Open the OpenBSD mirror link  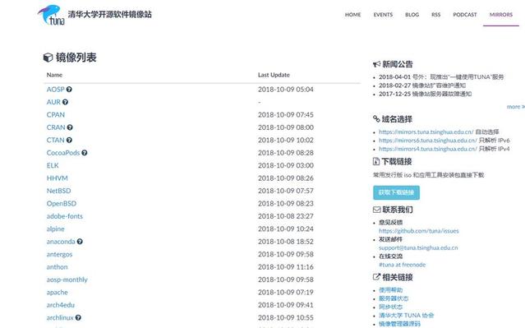pyautogui.click(x=62, y=204)
